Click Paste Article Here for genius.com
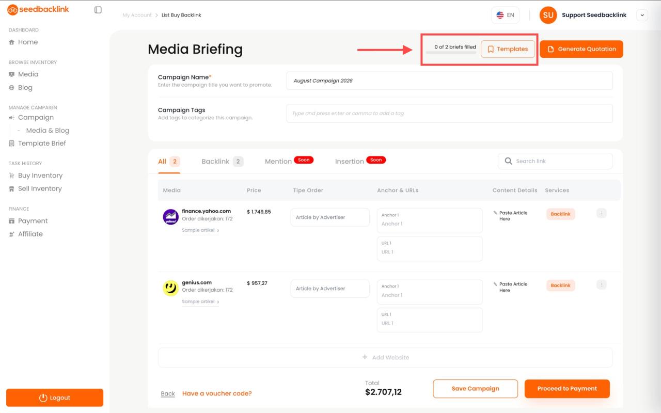This screenshot has height=413, width=661. point(510,287)
